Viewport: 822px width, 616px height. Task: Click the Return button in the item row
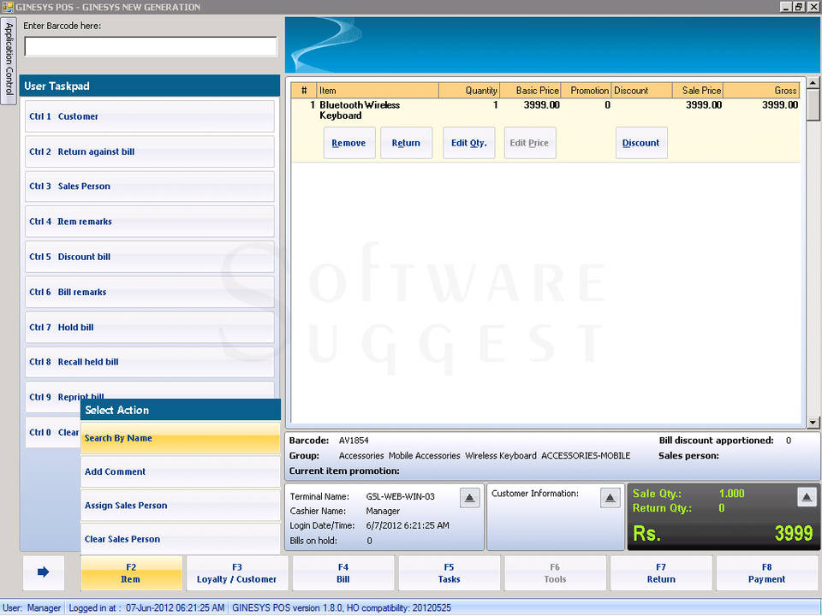click(x=406, y=143)
